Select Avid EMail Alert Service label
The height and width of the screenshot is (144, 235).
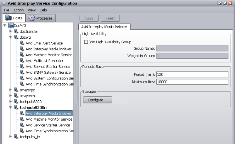tap(44, 43)
